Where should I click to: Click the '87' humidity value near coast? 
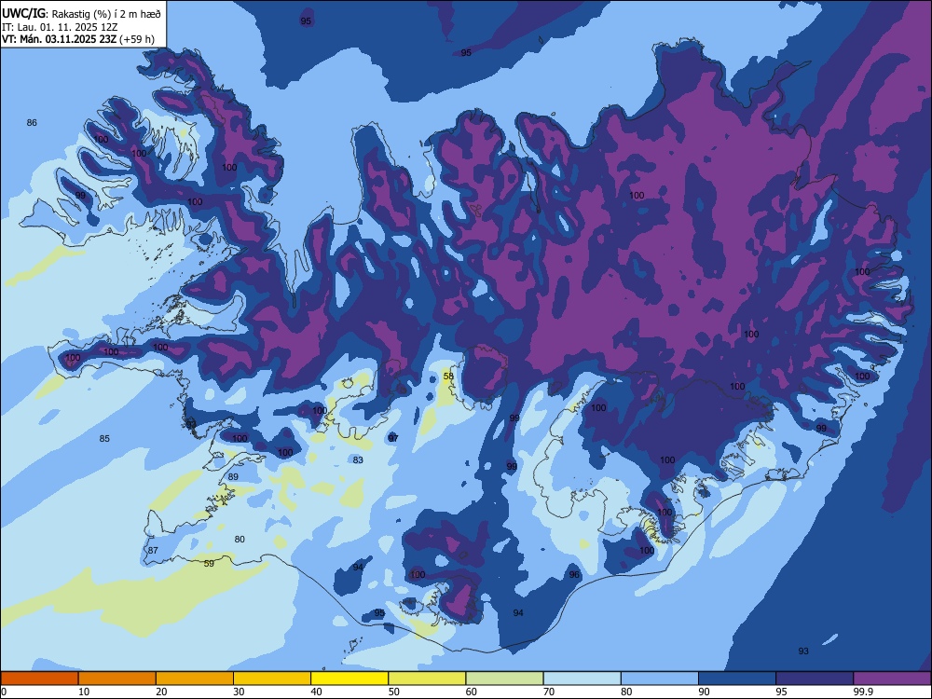[154, 551]
